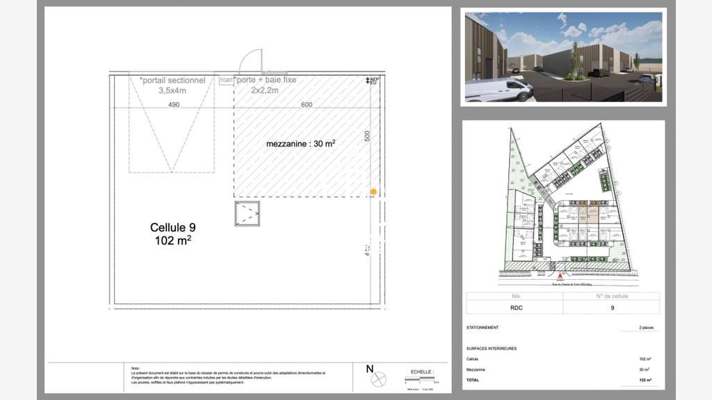The height and width of the screenshot is (400, 712).
Task: Select the cell number "9" in the table
Action: tap(612, 308)
